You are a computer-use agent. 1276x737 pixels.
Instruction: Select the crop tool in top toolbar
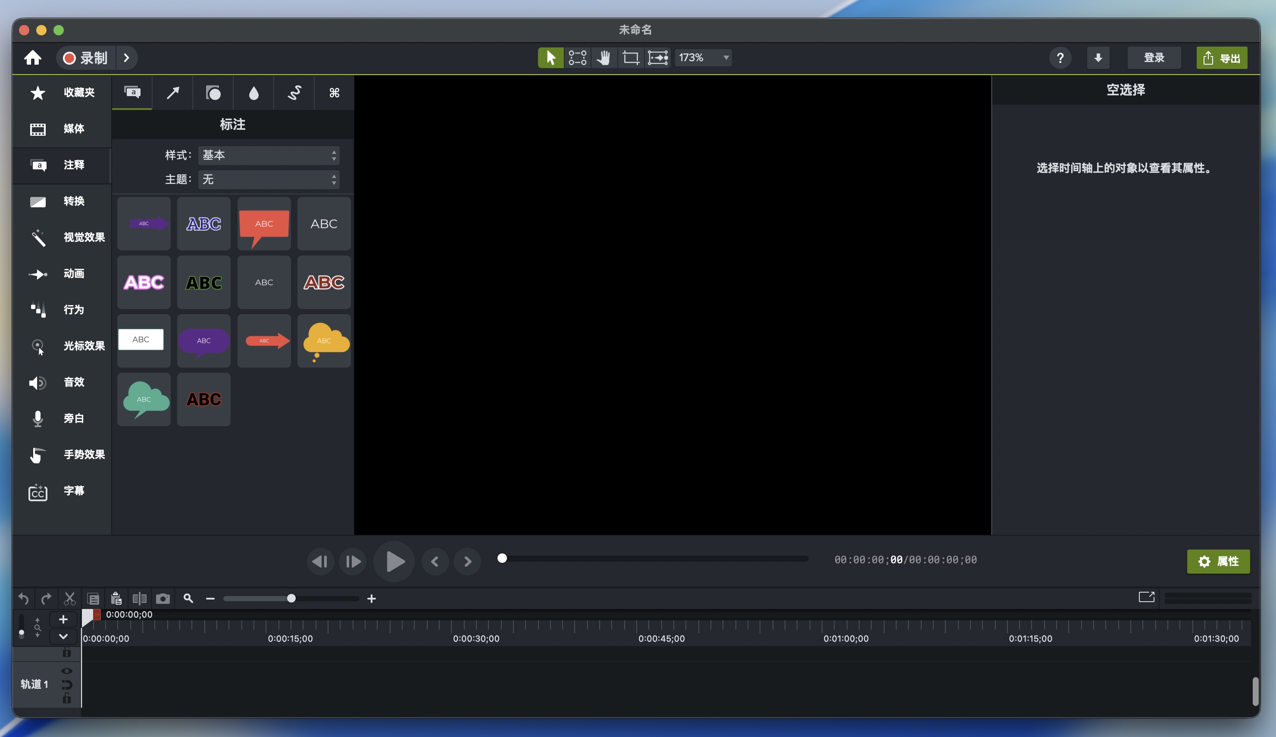click(630, 58)
